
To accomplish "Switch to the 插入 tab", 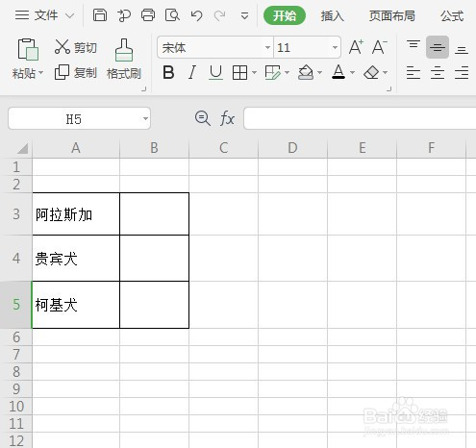I will pyautogui.click(x=333, y=15).
